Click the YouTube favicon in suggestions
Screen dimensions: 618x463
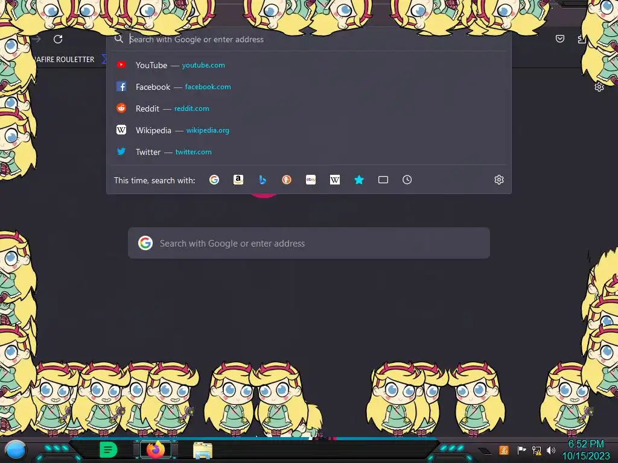click(x=121, y=65)
